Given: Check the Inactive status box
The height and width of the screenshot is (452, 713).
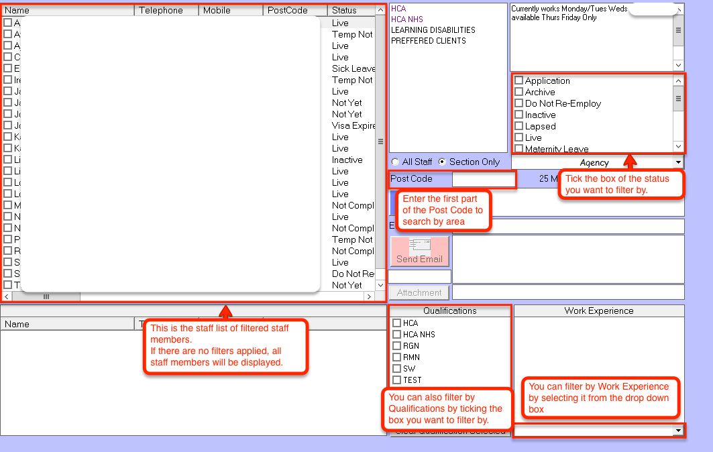Looking at the screenshot, I should tap(518, 115).
